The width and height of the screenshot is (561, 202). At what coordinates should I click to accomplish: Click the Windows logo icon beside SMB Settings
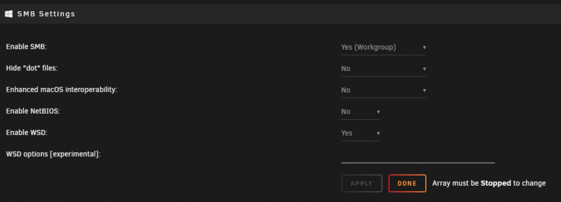click(x=8, y=14)
